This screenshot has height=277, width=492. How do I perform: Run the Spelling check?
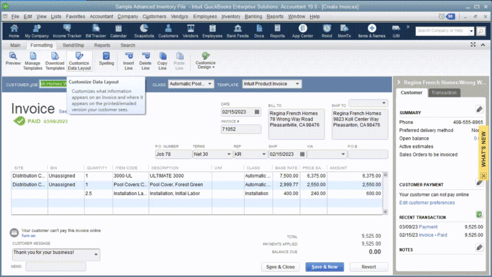106,59
